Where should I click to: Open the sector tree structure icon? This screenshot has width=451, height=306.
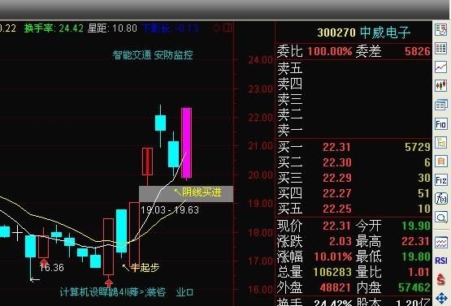(441, 143)
